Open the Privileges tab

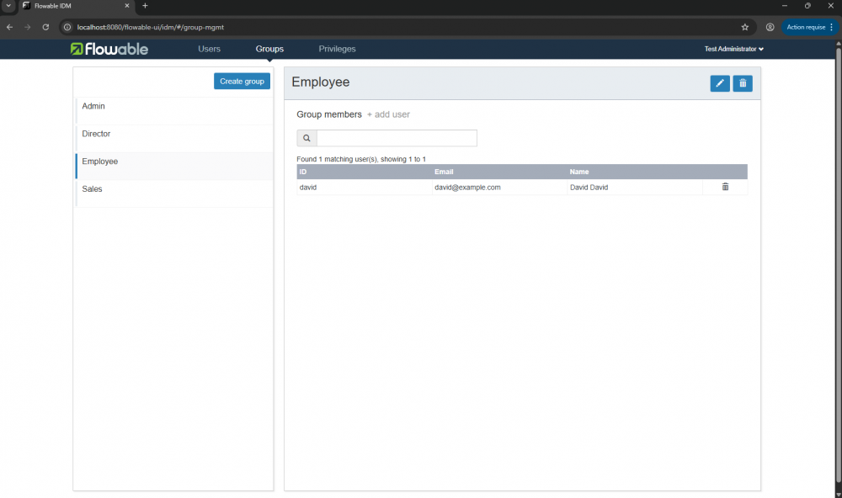click(x=337, y=49)
